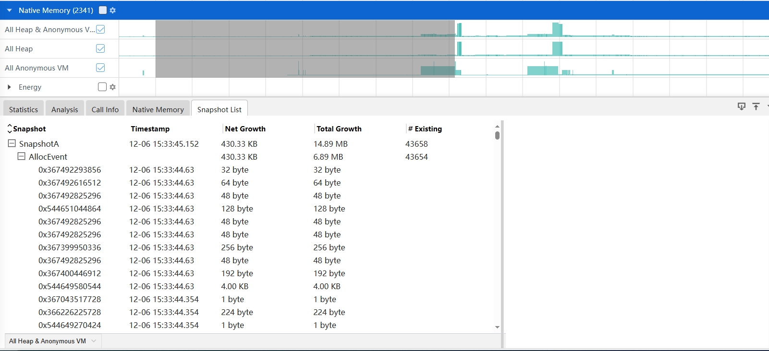Click scrollbar up arrow in snapshot list
769x351 pixels.
[x=497, y=127]
